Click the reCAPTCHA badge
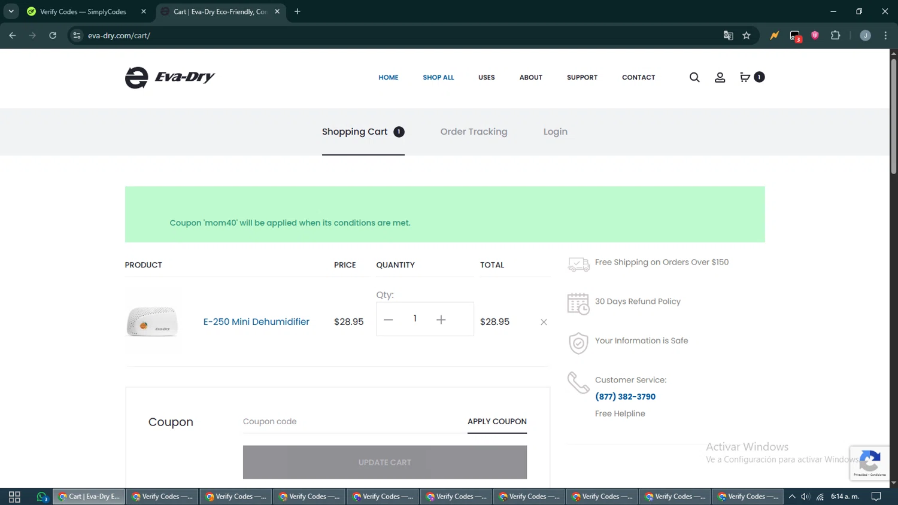The image size is (898, 505). pos(869,463)
